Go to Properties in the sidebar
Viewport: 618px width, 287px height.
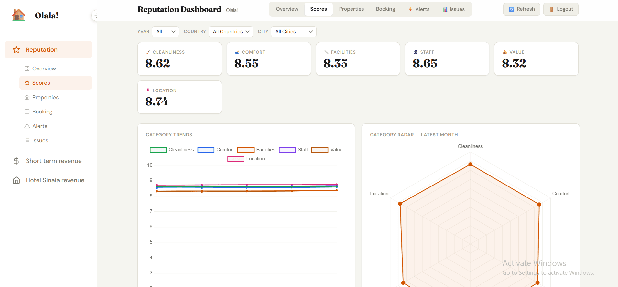coord(56,97)
